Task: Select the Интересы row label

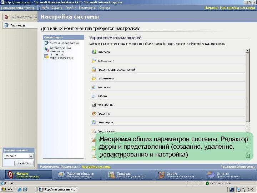Action: click(104, 52)
